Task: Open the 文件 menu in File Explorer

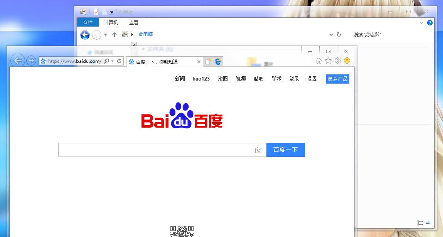Action: point(88,22)
